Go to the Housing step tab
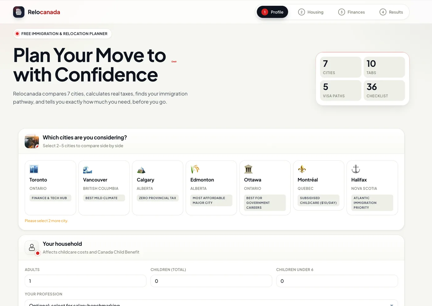432x306 pixels. coord(311,12)
